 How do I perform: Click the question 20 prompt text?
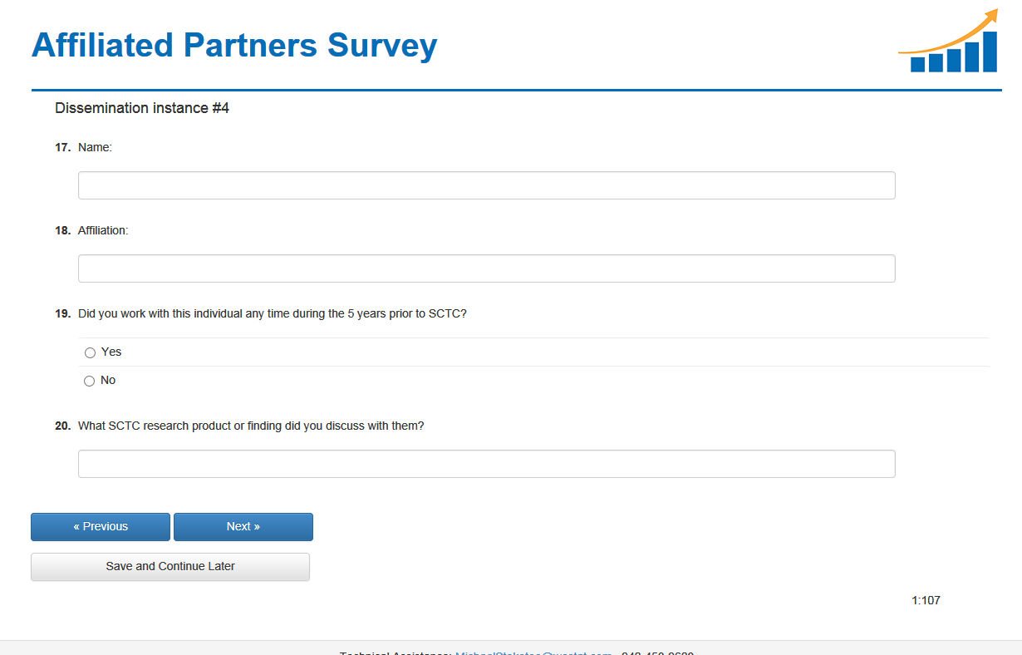[251, 426]
